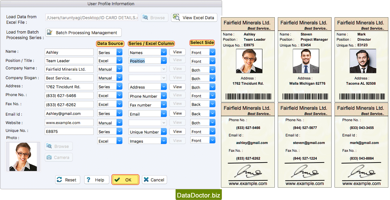Click View button in the Name row
The image size is (390, 200).
177,52
